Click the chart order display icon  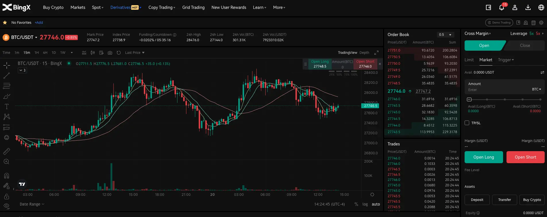coord(101,53)
